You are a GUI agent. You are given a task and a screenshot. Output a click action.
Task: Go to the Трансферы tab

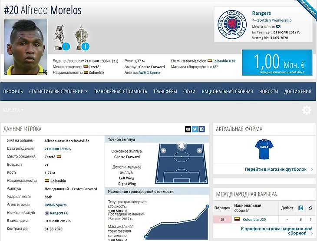pos(165,92)
